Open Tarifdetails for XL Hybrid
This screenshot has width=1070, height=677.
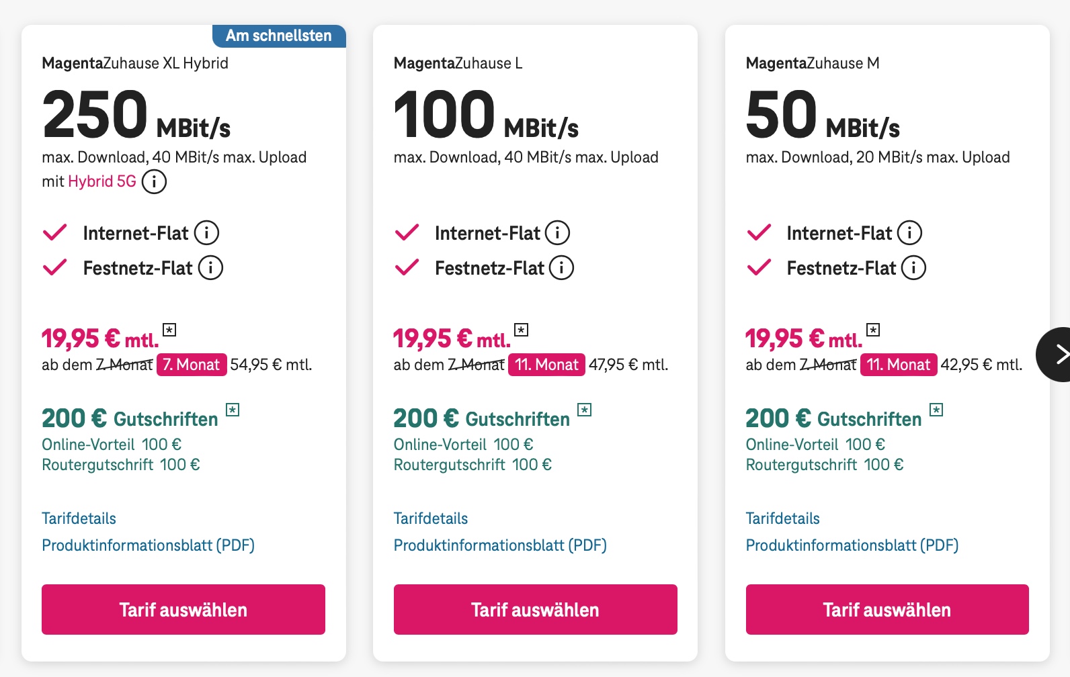pos(79,518)
